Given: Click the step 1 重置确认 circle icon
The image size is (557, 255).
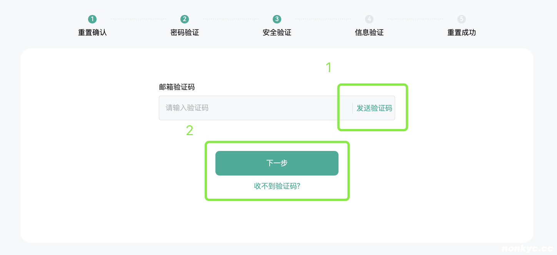Looking at the screenshot, I should (x=92, y=18).
